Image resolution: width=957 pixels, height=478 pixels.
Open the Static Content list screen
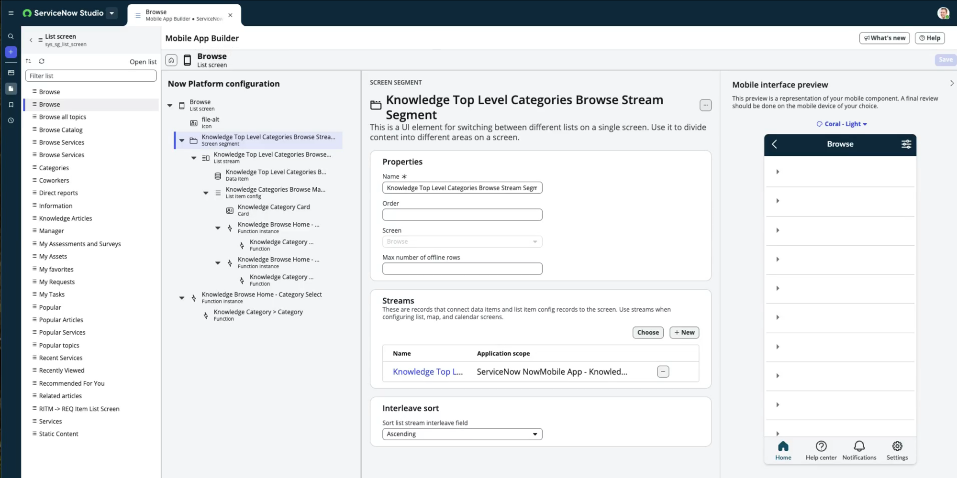point(59,434)
